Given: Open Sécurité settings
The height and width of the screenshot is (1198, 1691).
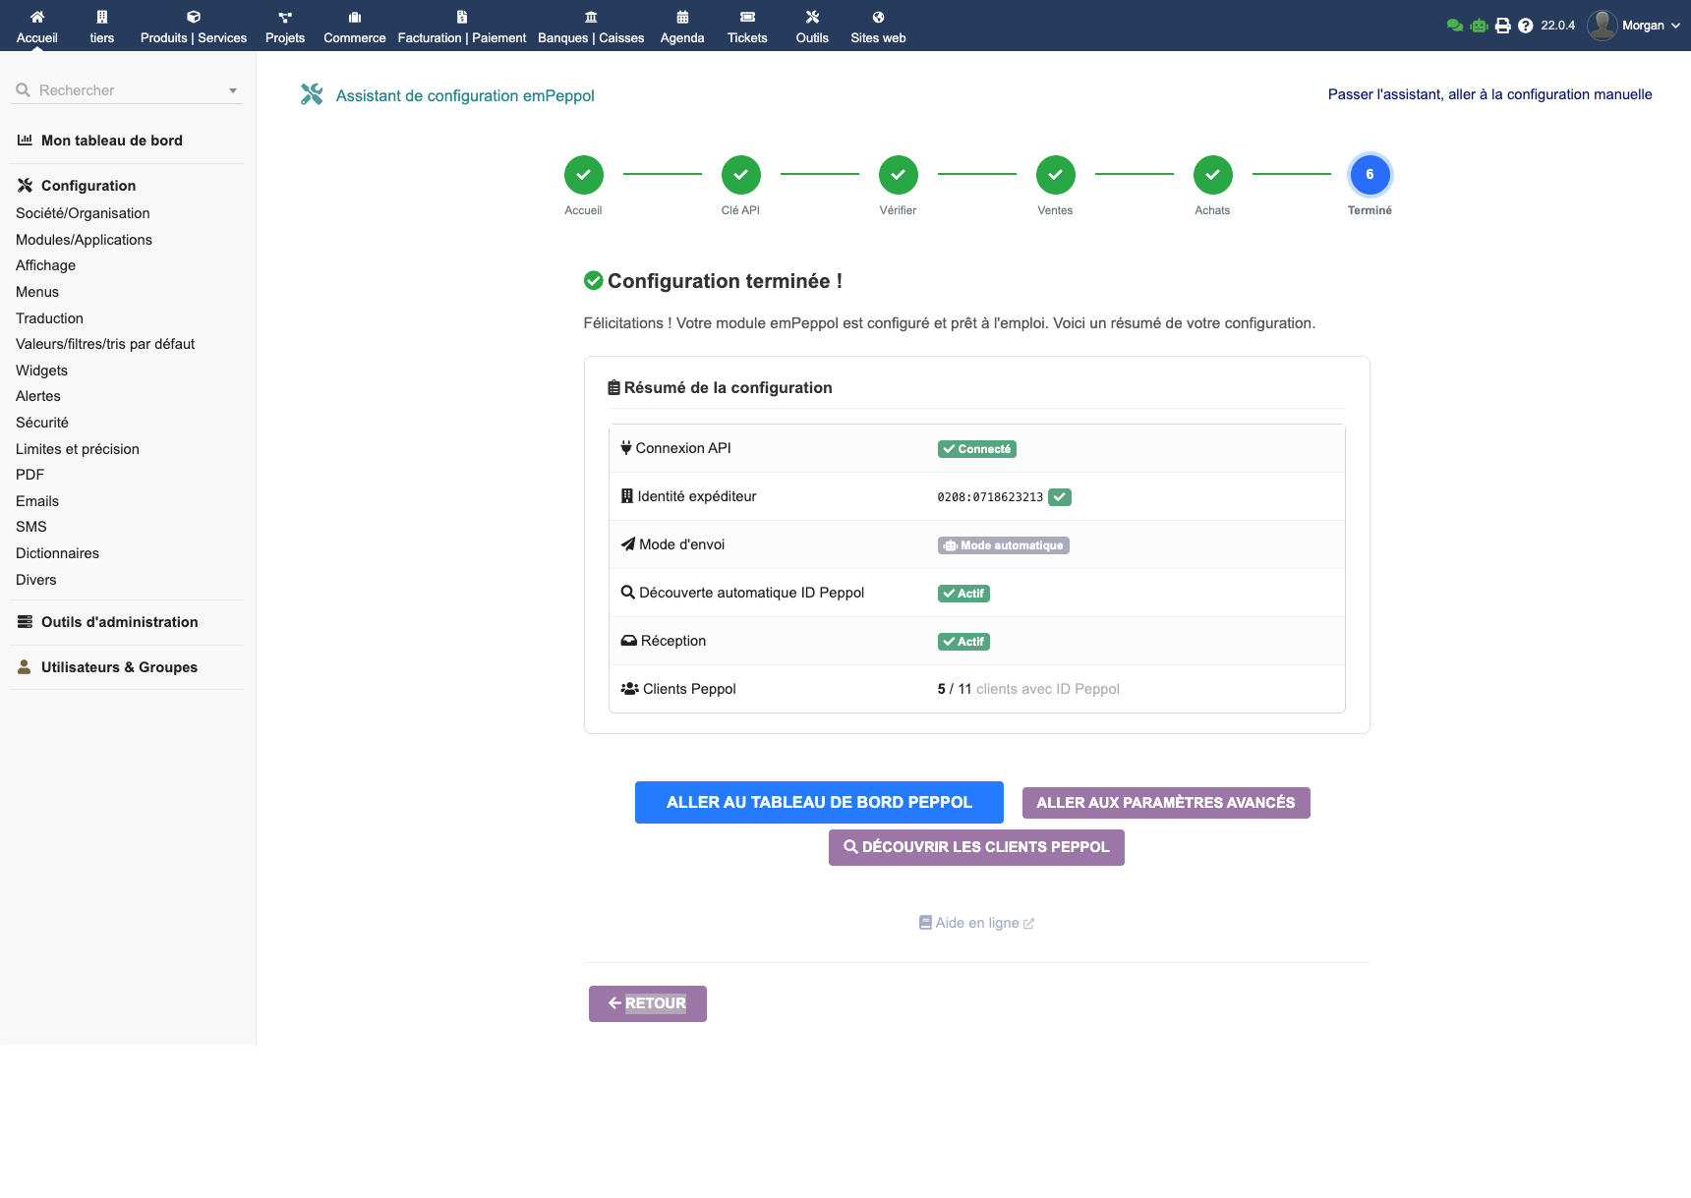Looking at the screenshot, I should point(42,423).
